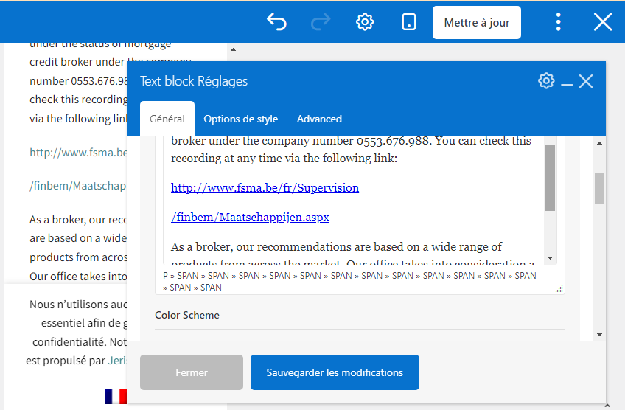The height and width of the screenshot is (410, 625).
Task: Click the Jeri link in the cookie notice
Action: pyautogui.click(x=117, y=361)
